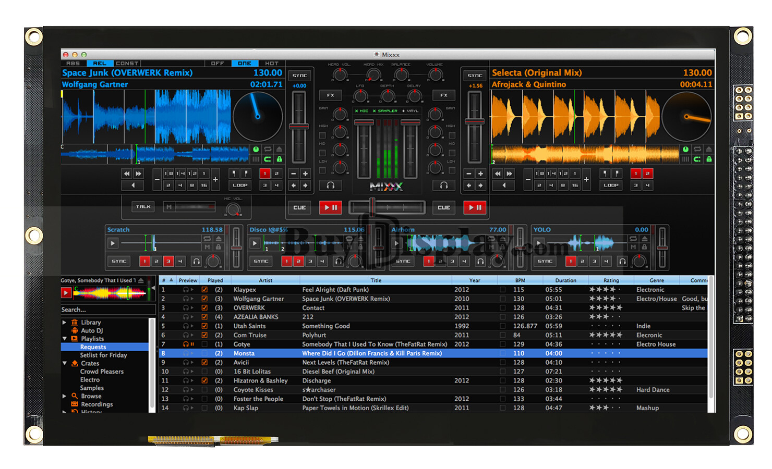Toggle the MIC section visibility

pyautogui.click(x=361, y=111)
